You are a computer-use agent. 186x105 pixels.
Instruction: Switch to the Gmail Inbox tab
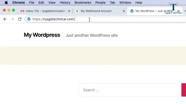(x=45, y=11)
